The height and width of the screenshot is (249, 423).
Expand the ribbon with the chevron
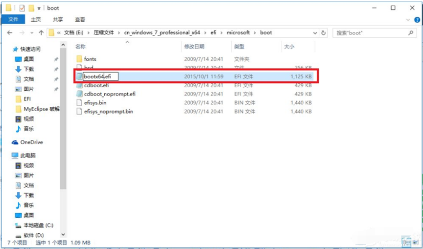[407, 20]
